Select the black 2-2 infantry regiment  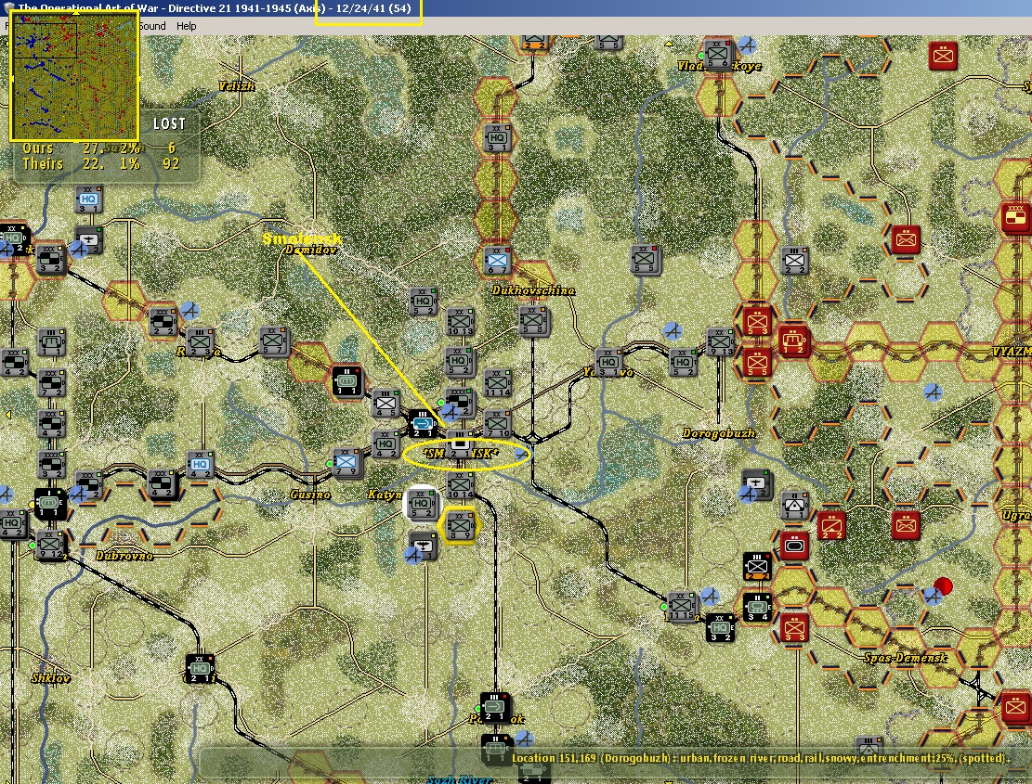[x=758, y=567]
